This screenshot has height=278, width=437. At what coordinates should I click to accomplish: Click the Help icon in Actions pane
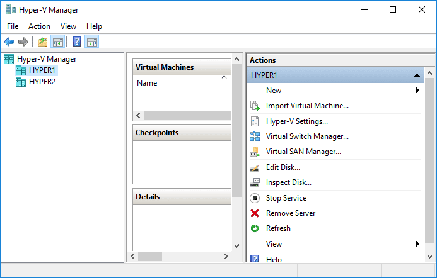coord(255,259)
